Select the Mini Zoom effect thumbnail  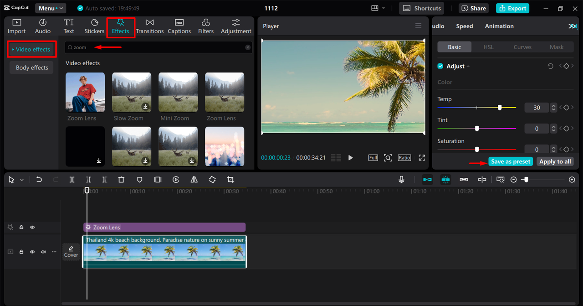pyautogui.click(x=178, y=92)
